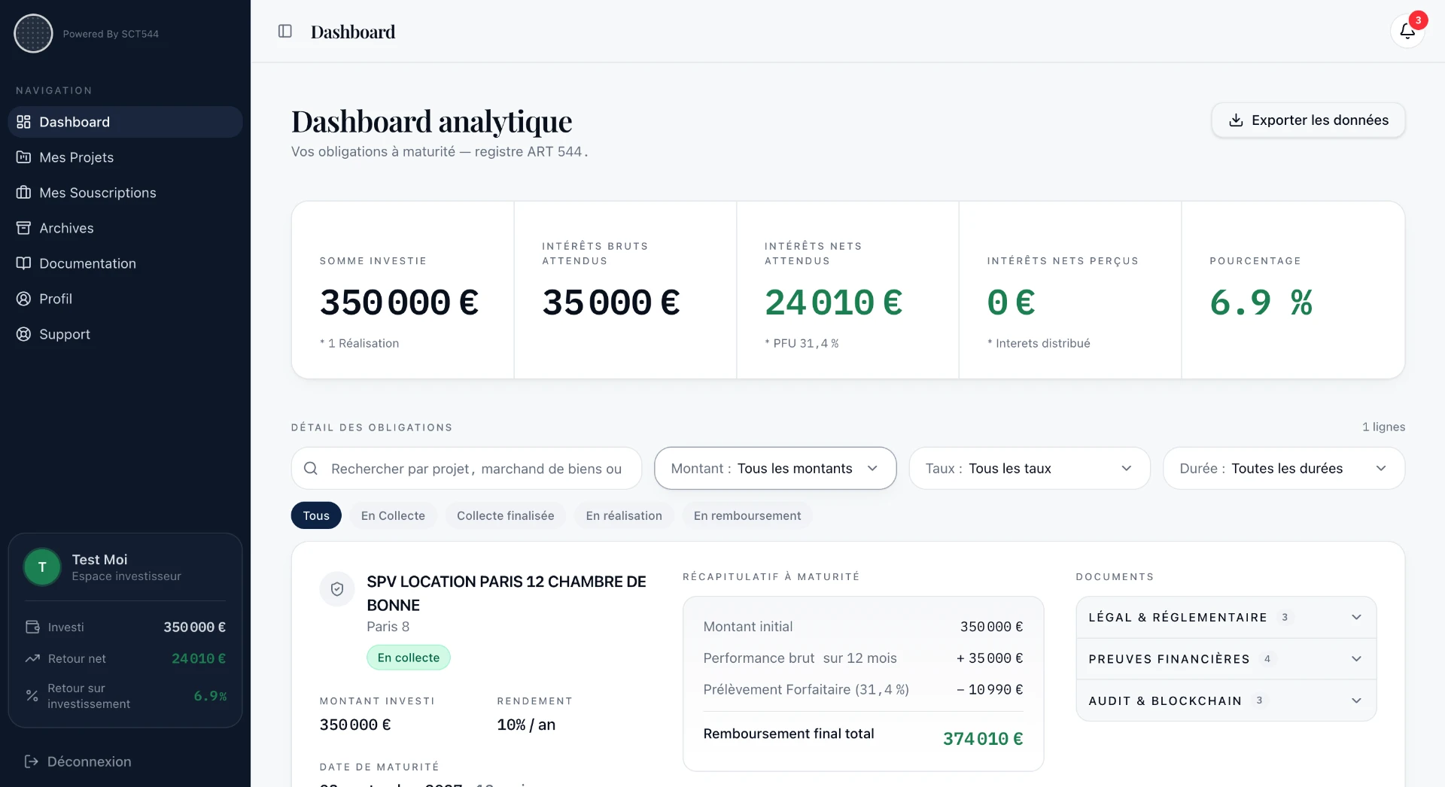The image size is (1445, 787).
Task: Open the Taux filter dropdown
Action: (1029, 468)
